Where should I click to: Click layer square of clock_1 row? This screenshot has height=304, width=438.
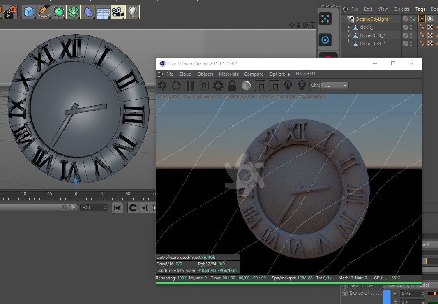405,27
